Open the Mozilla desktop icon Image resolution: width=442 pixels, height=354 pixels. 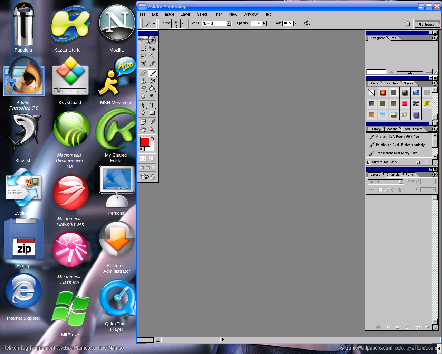click(x=117, y=28)
